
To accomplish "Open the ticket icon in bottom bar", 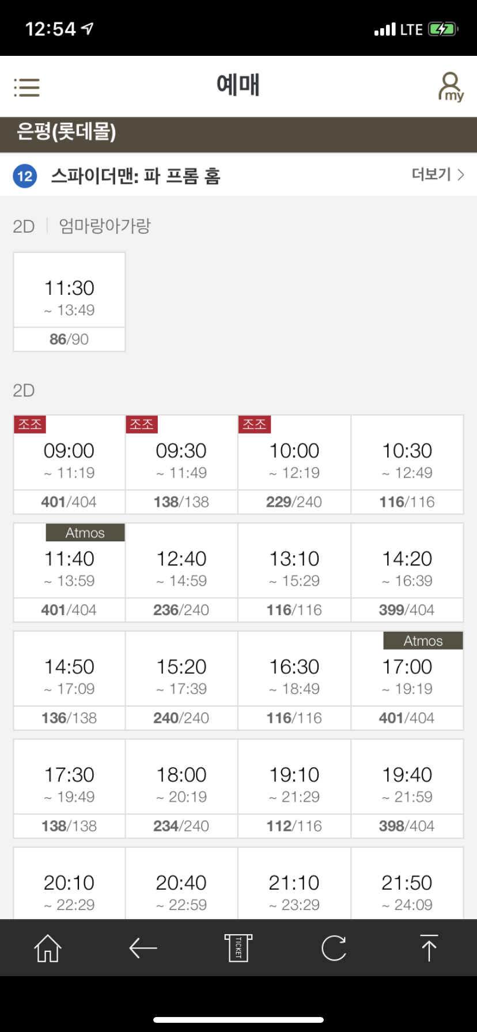I will tap(238, 947).
